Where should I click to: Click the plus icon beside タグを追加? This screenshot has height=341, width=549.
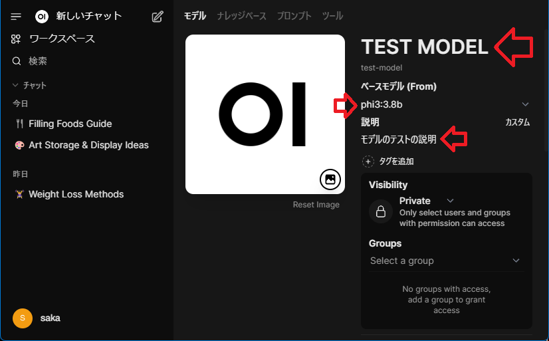(x=368, y=162)
